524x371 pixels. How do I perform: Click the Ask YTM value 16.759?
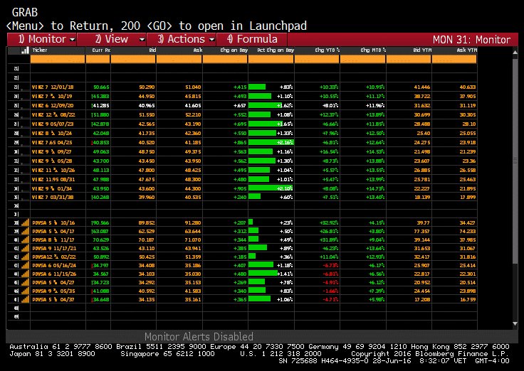click(468, 300)
